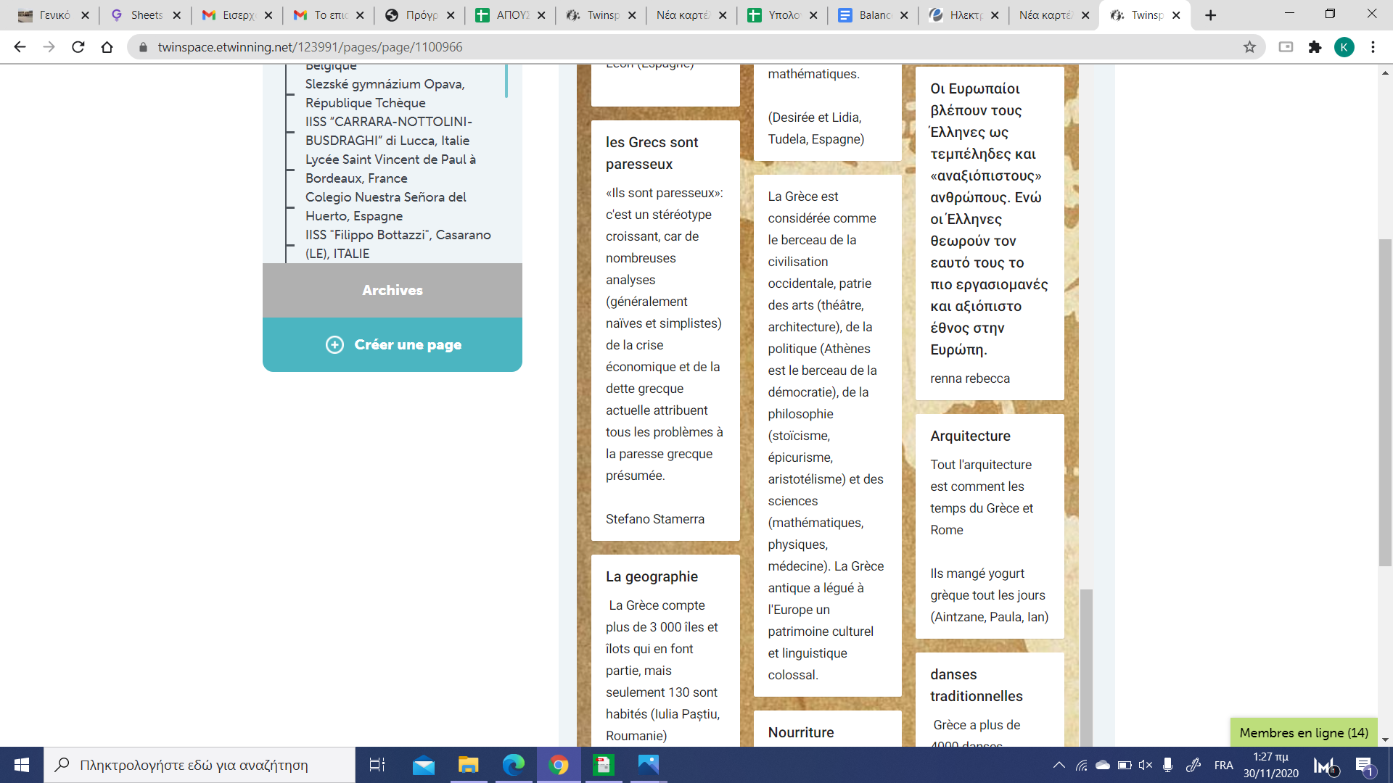Open the Archives section button
This screenshot has height=783, width=1393.
tap(393, 290)
